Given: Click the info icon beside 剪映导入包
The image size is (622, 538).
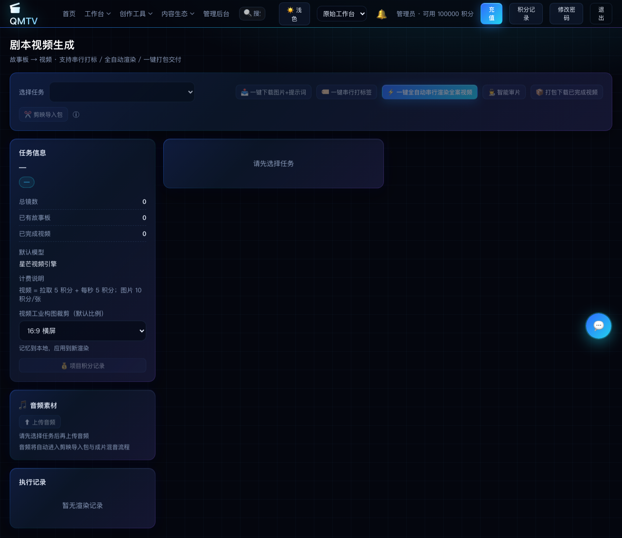Looking at the screenshot, I should pyautogui.click(x=76, y=115).
